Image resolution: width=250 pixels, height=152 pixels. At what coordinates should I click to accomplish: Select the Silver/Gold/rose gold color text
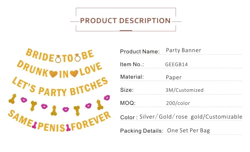[x=191, y=117]
